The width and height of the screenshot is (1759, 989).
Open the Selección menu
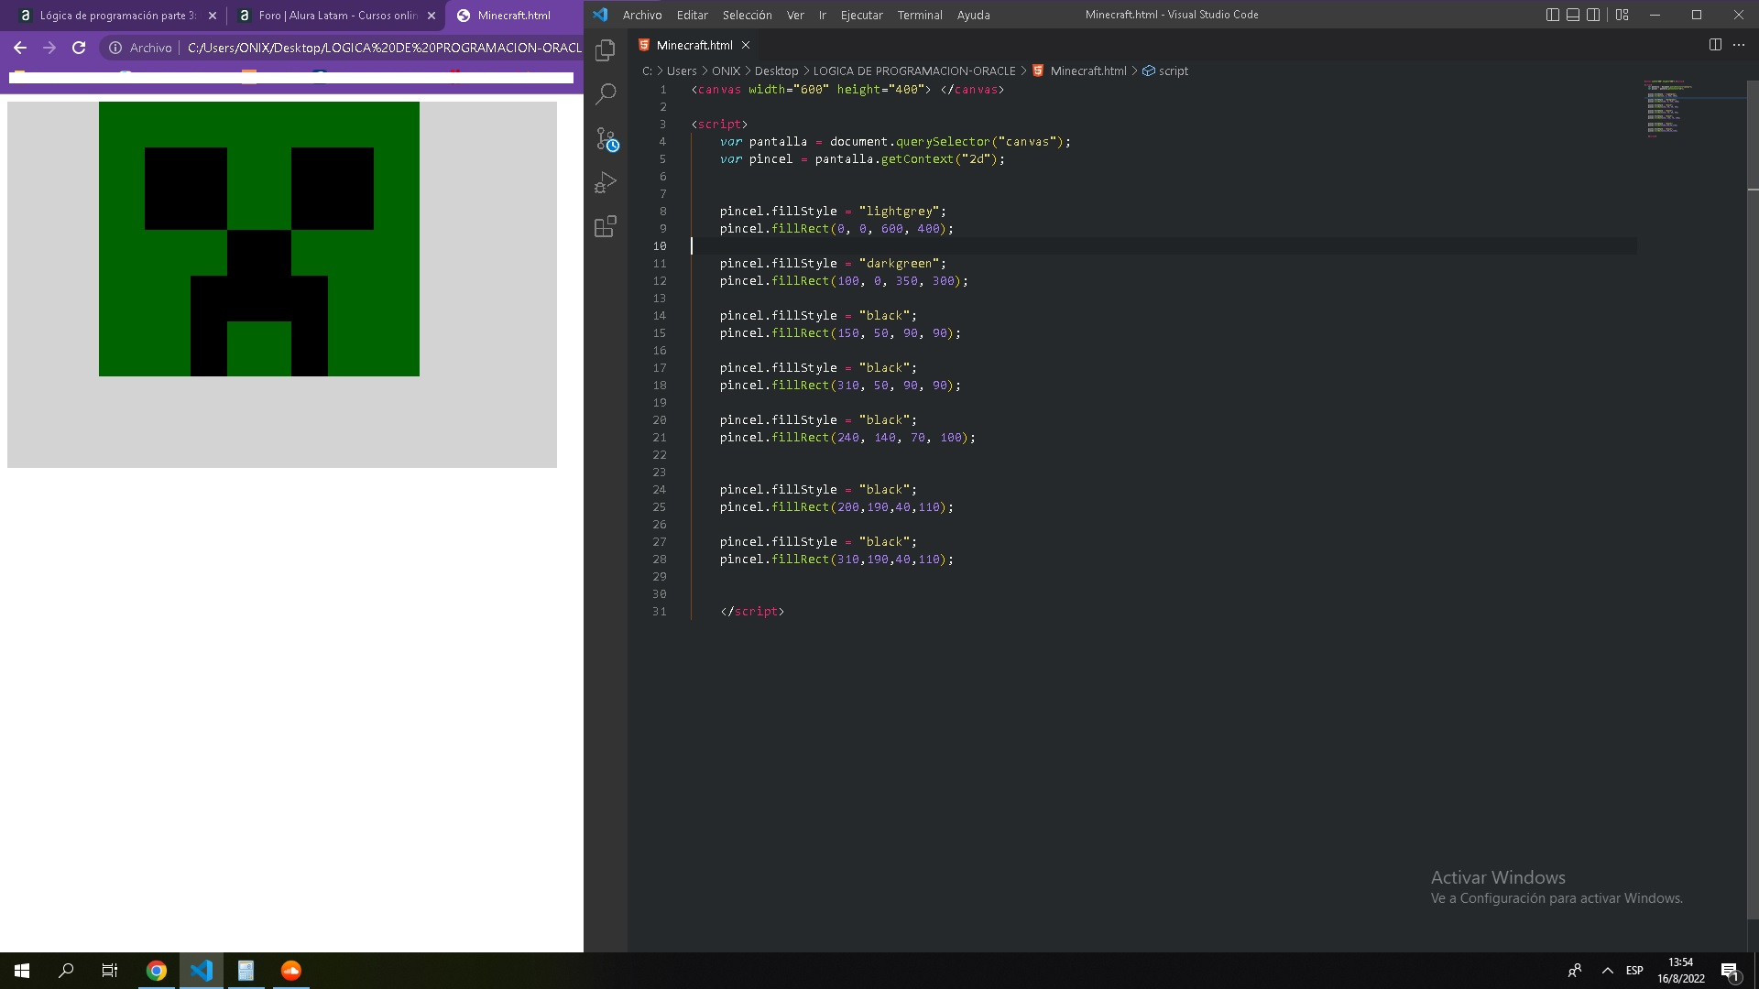pyautogui.click(x=747, y=15)
